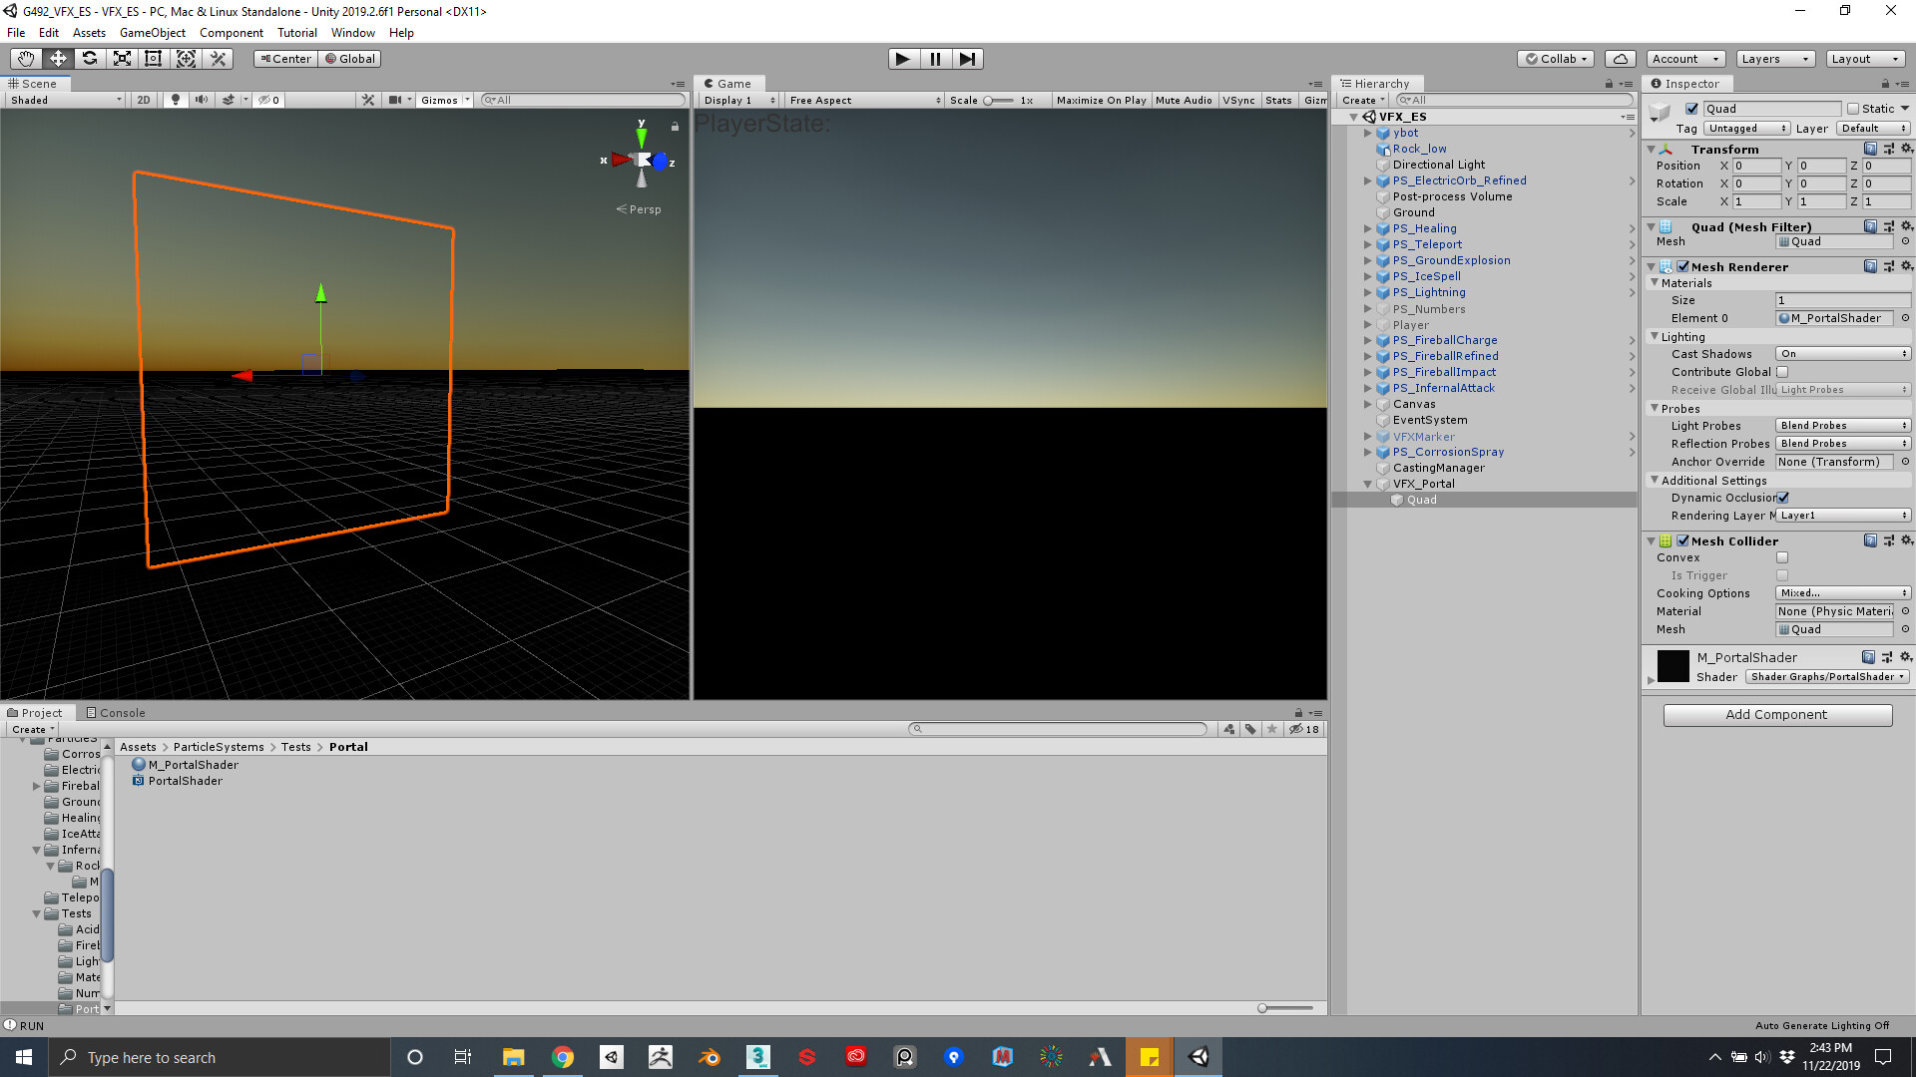
Task: Click the Add Component button
Action: (1777, 714)
